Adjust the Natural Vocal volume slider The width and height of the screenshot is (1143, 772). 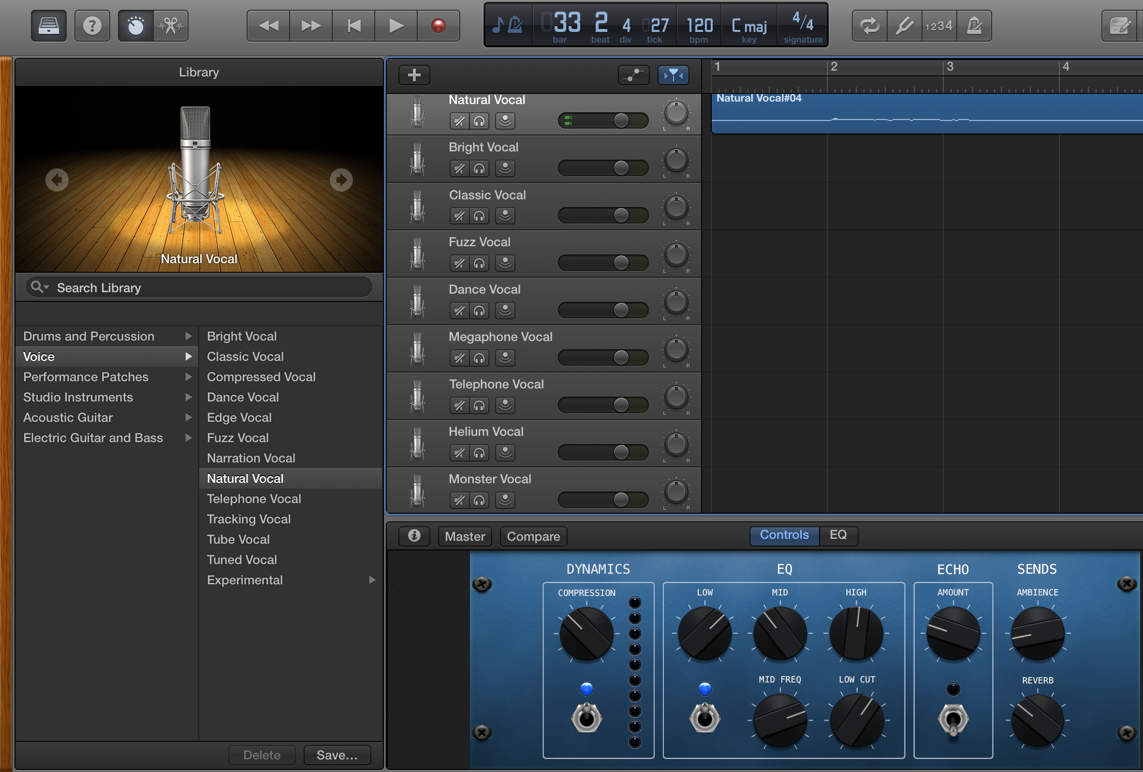tap(621, 120)
